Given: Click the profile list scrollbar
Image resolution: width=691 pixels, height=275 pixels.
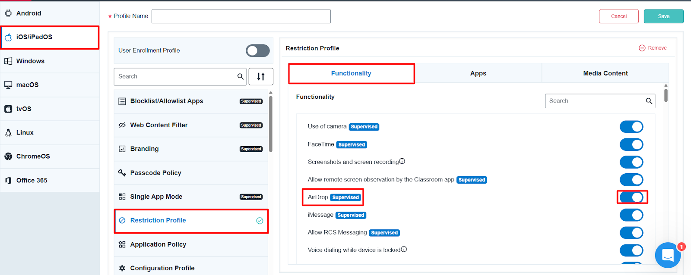Looking at the screenshot, I should coord(271,124).
